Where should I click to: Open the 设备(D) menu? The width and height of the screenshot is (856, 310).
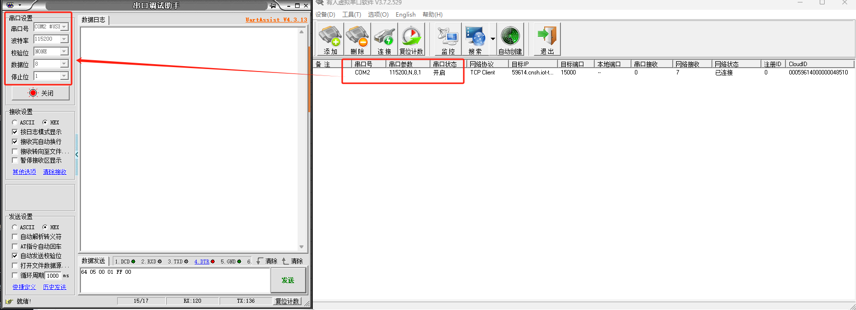coord(325,15)
